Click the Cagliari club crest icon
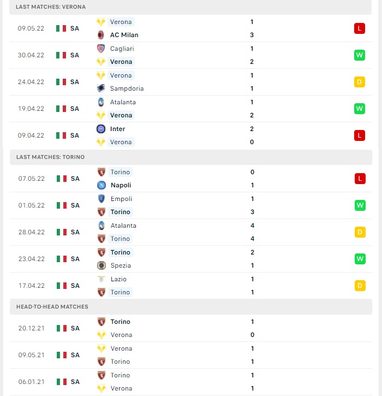The height and width of the screenshot is (396, 382). pos(101,49)
